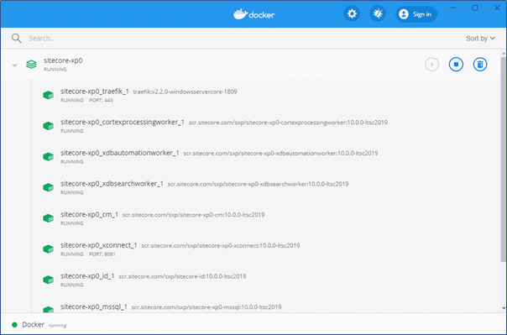Minimize the Docker window
Screen dimensions: 507x335
pos(453,8)
